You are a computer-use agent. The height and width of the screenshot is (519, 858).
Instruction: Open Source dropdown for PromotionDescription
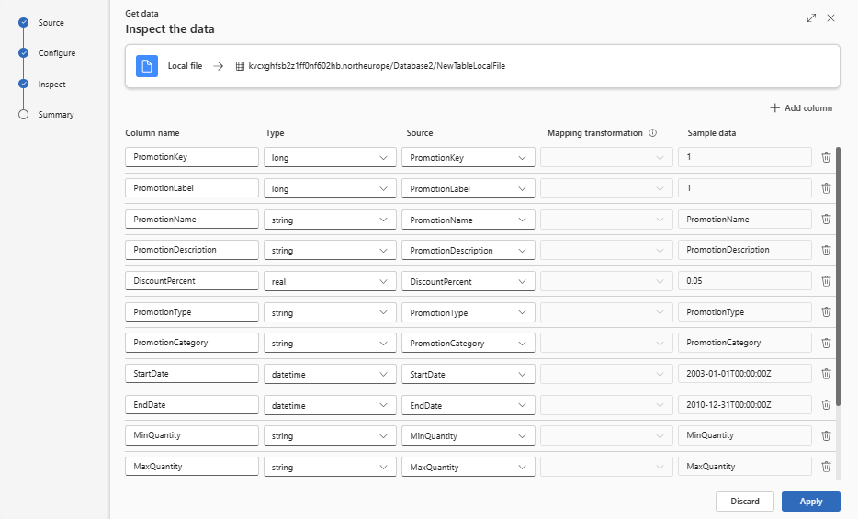(x=469, y=250)
